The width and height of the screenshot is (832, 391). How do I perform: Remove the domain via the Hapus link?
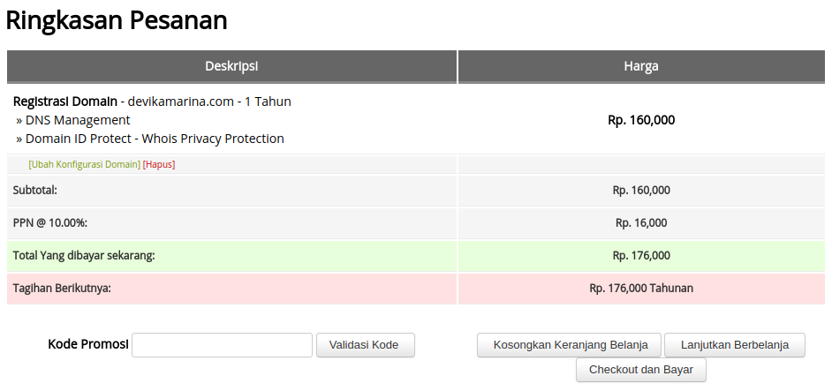point(159,164)
